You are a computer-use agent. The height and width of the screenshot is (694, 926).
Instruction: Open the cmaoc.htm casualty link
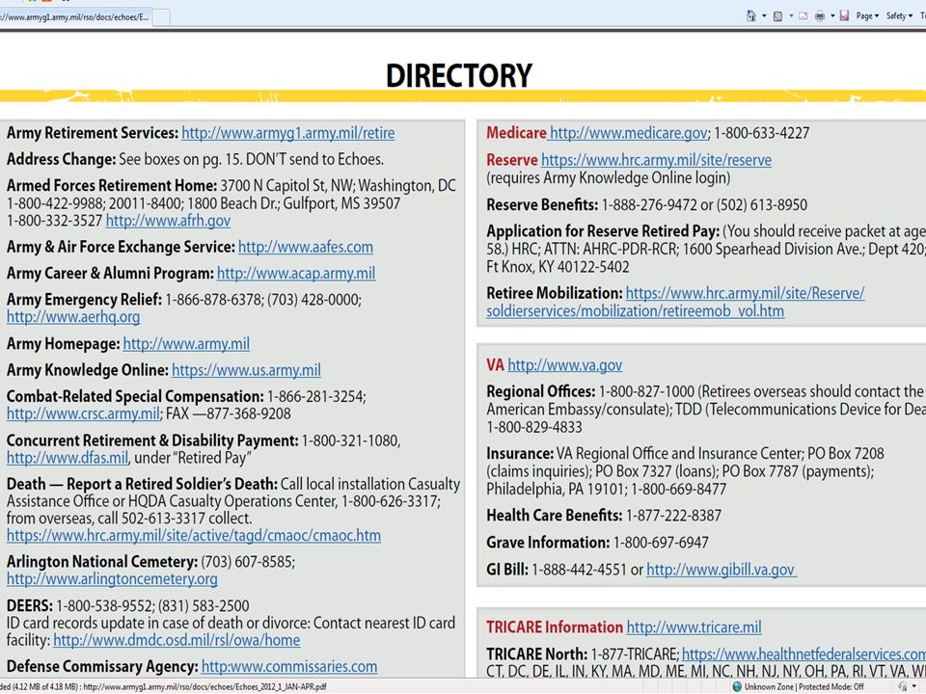click(194, 536)
